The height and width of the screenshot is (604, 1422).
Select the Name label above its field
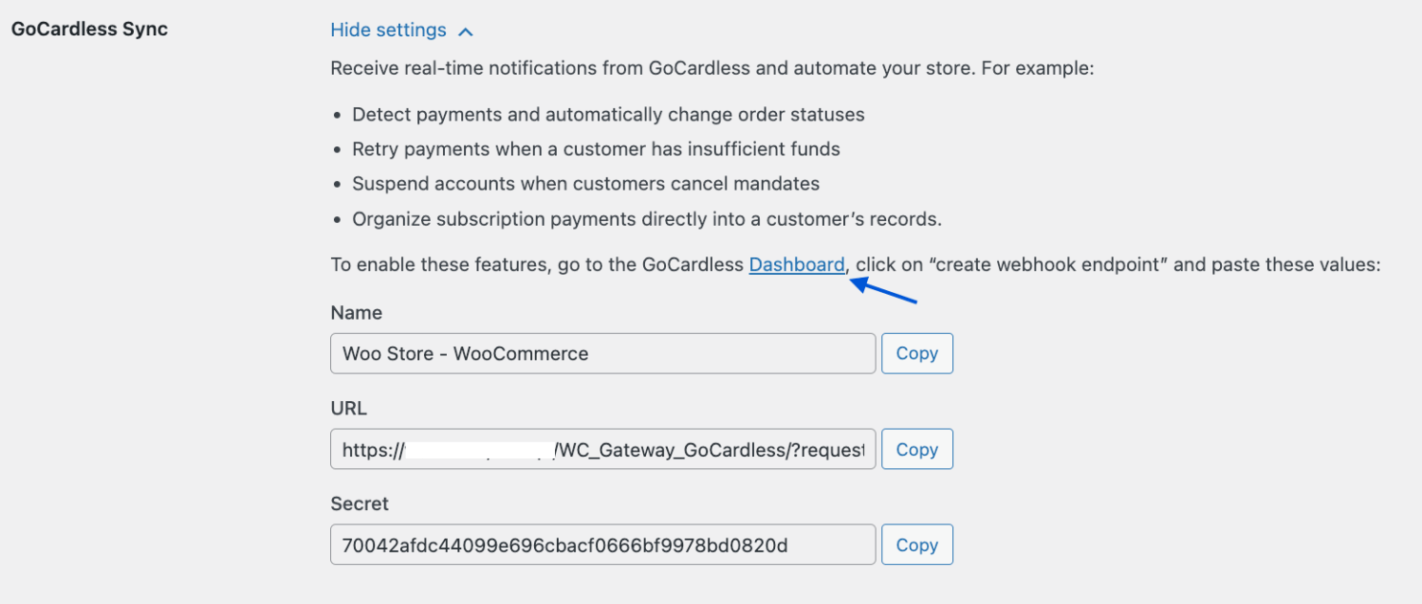[356, 312]
